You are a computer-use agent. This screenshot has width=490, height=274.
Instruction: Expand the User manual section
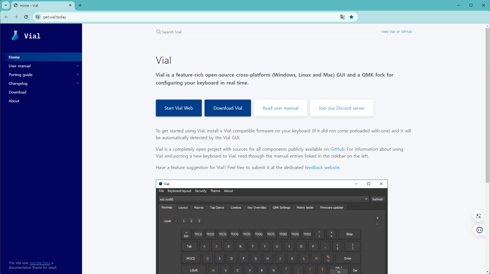click(x=78, y=66)
